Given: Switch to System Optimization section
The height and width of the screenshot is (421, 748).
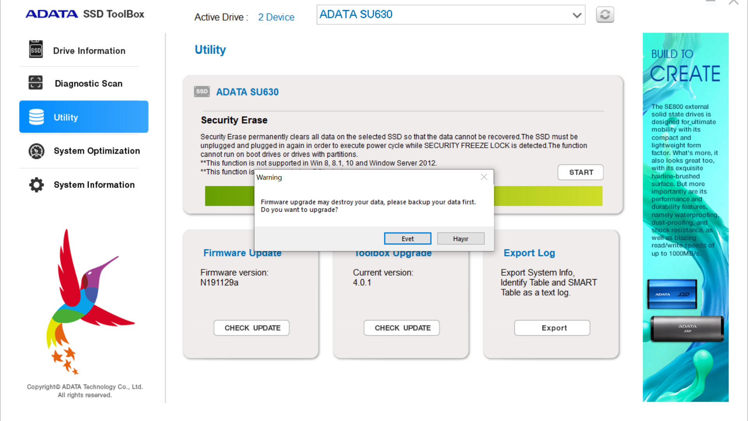Looking at the screenshot, I should pyautogui.click(x=97, y=151).
